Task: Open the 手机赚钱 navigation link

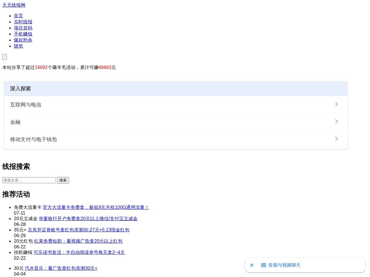Action: pos(23,34)
